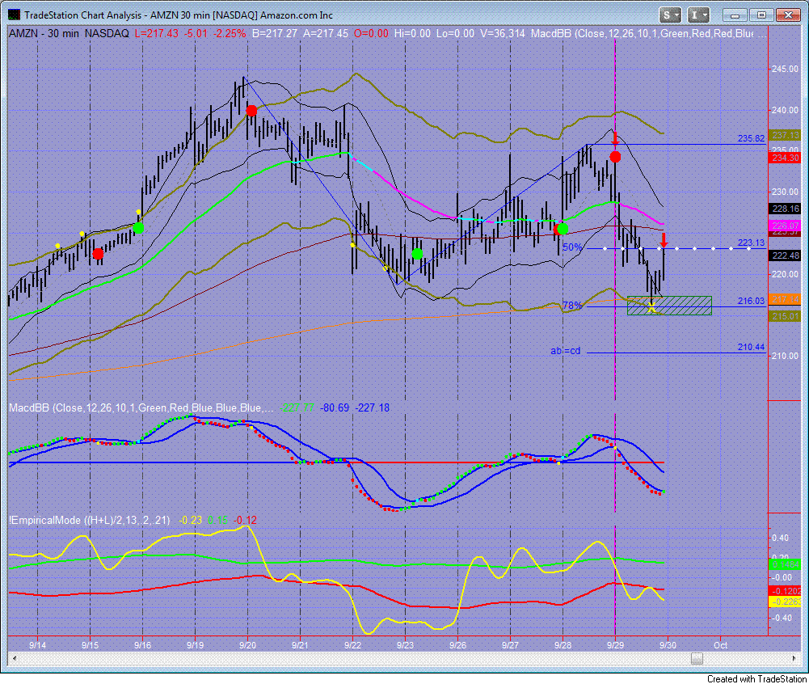The height and width of the screenshot is (684, 809).
Task: Maximize the Chart Analysis window
Action: pyautogui.click(x=761, y=15)
